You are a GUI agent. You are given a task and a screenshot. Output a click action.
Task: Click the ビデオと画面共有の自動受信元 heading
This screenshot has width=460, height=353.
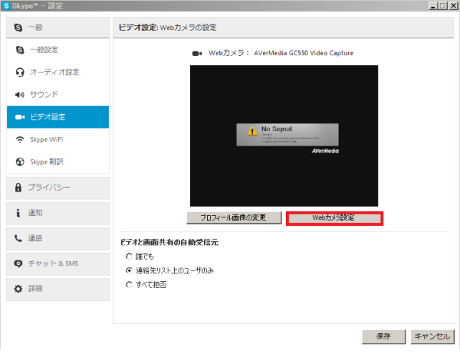point(169,243)
